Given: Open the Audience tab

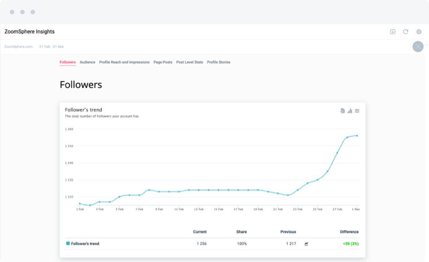Looking at the screenshot, I should pyautogui.click(x=87, y=62).
